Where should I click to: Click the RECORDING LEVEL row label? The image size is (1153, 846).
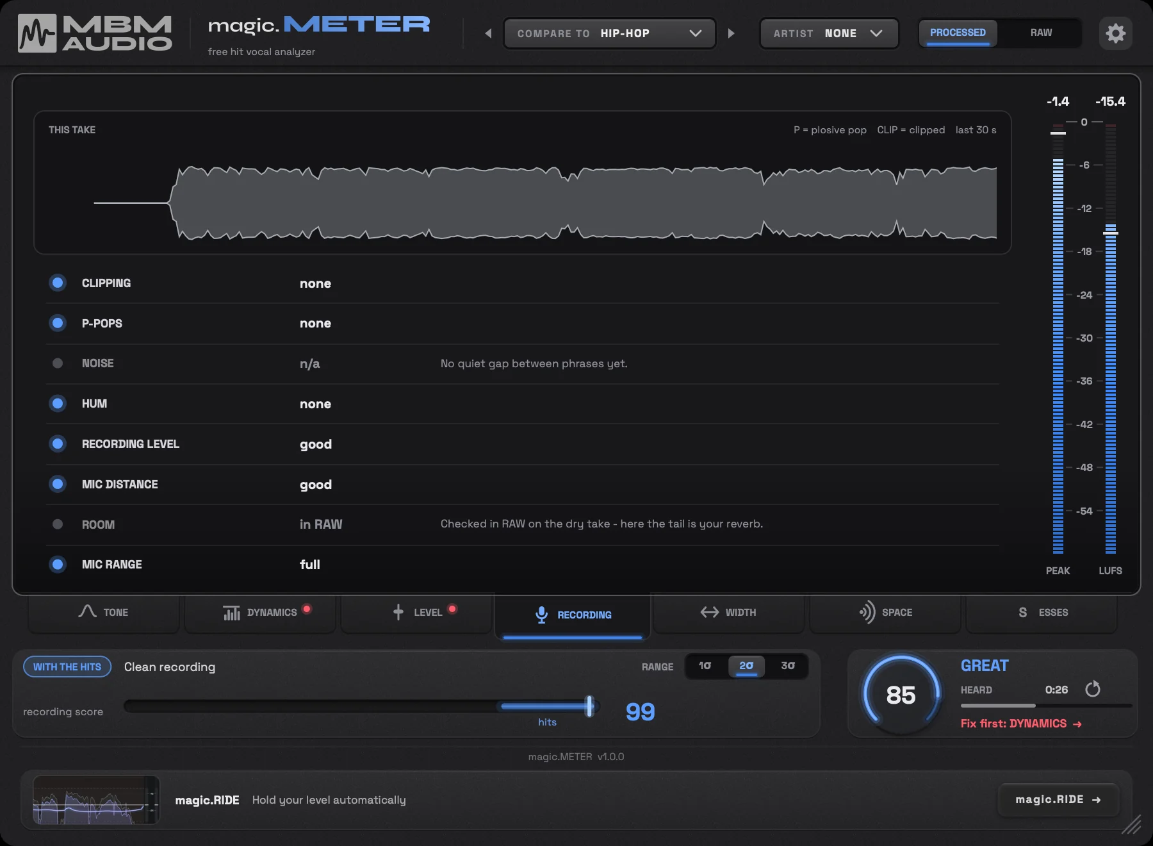(x=131, y=444)
